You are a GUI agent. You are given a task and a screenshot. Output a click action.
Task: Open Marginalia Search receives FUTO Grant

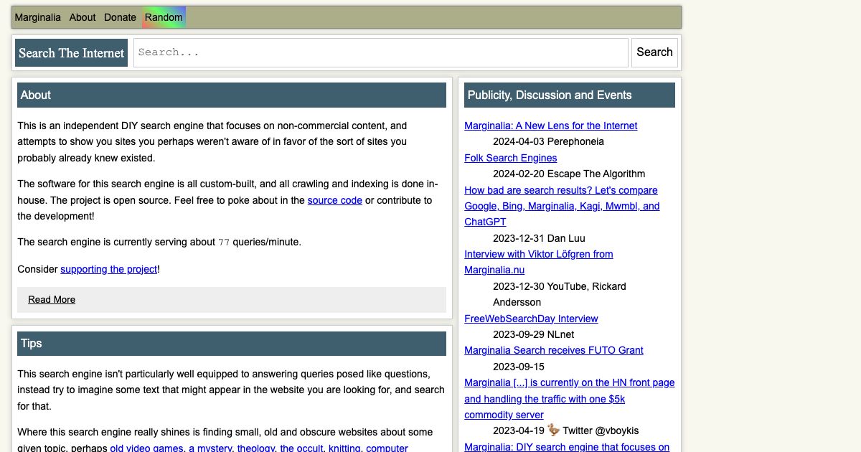tap(554, 350)
